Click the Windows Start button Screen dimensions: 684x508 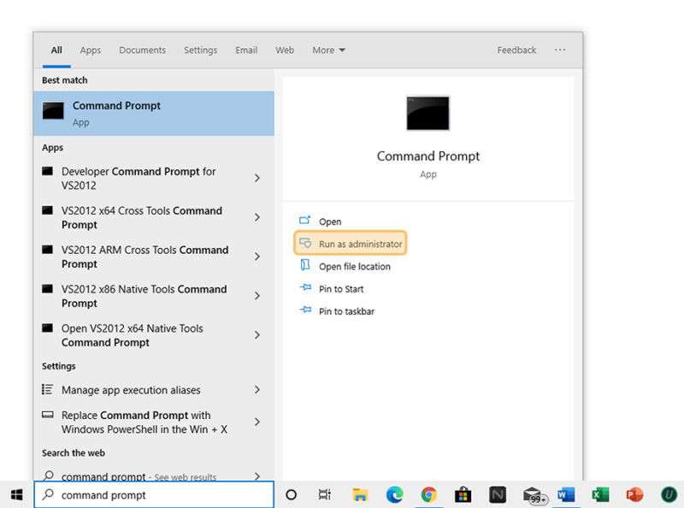pos(16,494)
